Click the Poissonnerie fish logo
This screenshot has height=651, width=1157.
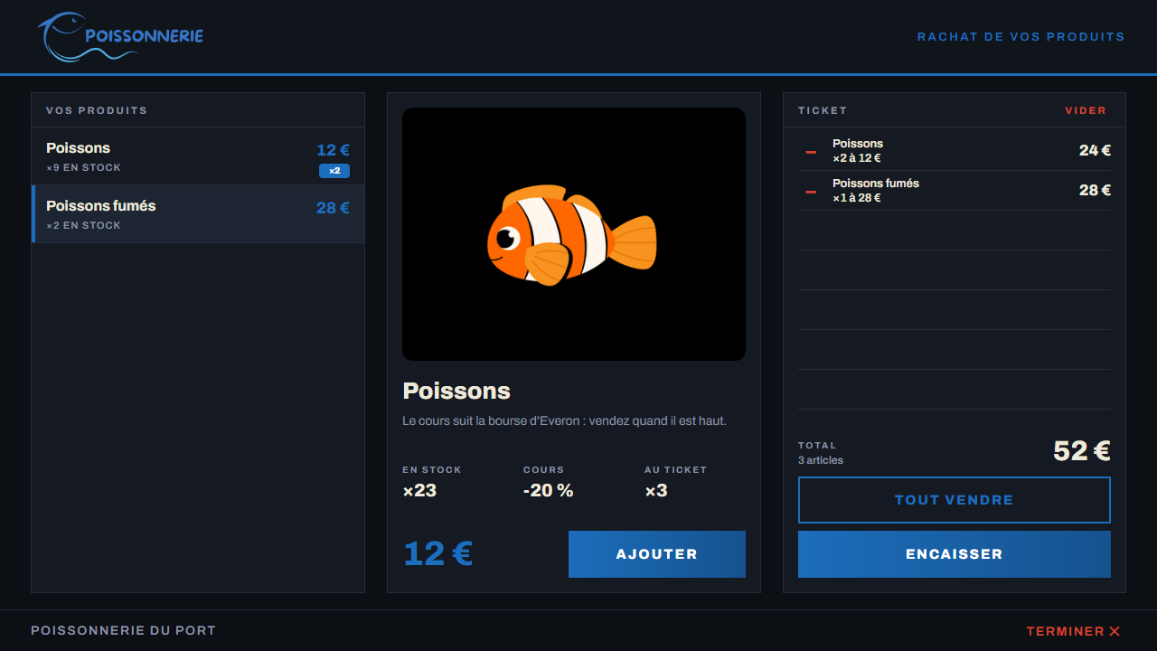(120, 37)
